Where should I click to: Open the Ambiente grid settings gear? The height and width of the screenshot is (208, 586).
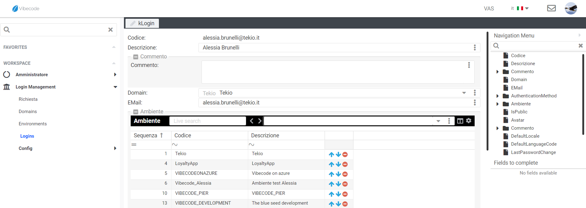tap(468, 120)
